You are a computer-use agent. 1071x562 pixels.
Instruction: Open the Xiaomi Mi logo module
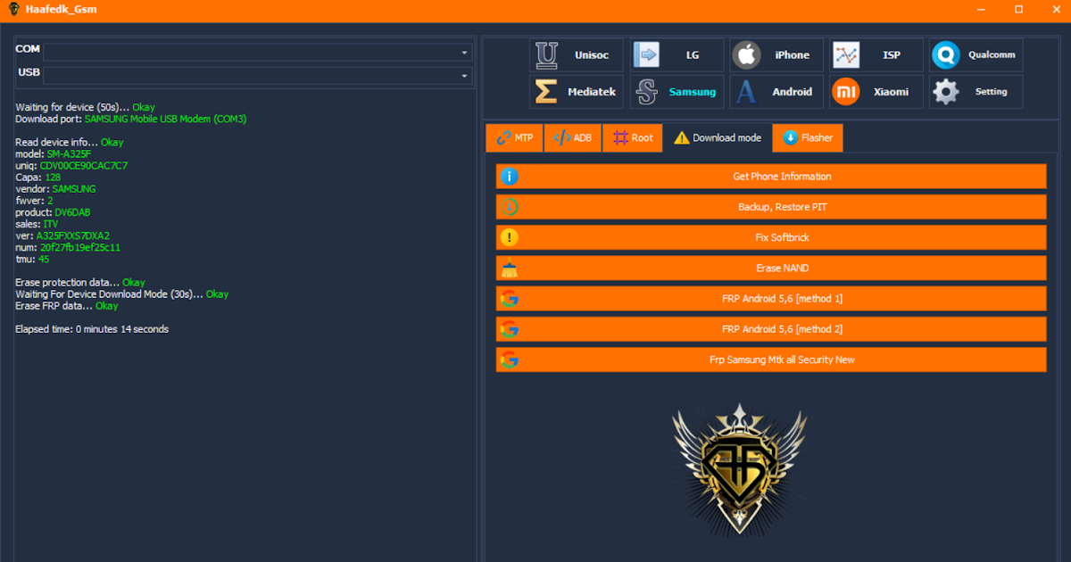coord(845,92)
